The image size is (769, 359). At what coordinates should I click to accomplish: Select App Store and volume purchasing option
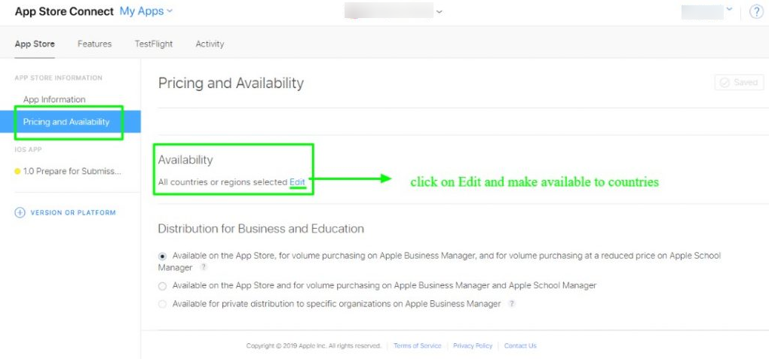pos(162,285)
